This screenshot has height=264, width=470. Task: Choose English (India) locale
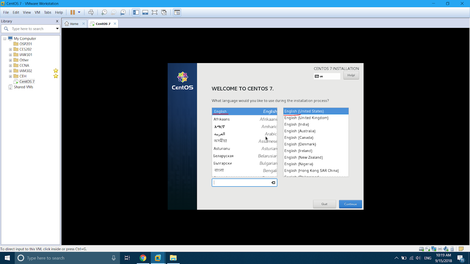[x=316, y=124]
